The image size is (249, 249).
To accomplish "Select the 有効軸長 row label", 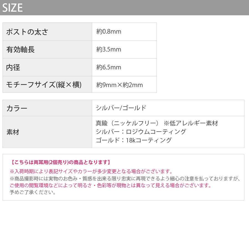I will (20, 50).
